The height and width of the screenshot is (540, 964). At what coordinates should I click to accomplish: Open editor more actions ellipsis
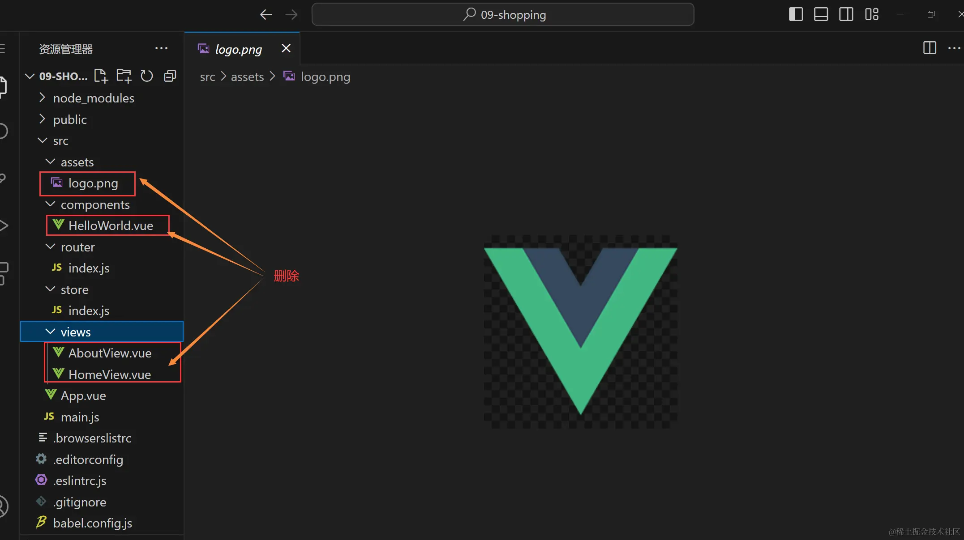(x=954, y=48)
